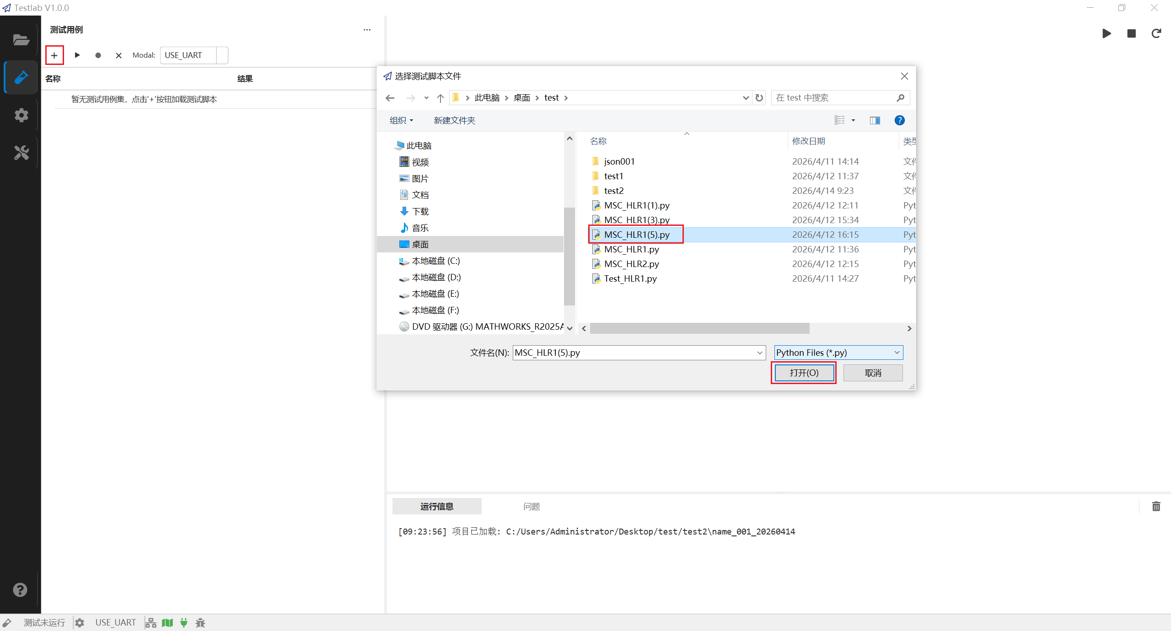This screenshot has height=631, width=1171.
Task: Open the tools wrench sidebar icon
Action: click(x=21, y=152)
